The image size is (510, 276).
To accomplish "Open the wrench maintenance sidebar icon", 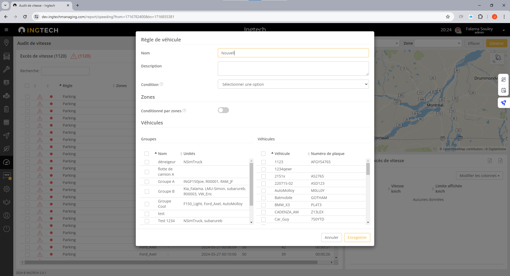I will (6, 69).
